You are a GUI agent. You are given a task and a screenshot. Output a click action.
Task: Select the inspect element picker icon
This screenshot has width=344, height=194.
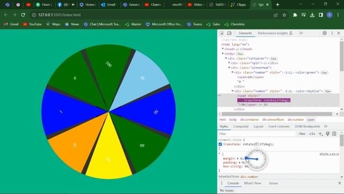tap(222, 33)
